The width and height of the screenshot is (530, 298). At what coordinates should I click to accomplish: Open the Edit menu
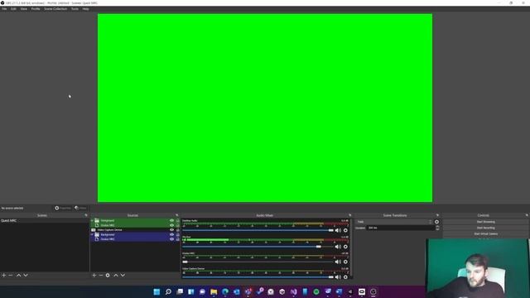pos(13,9)
